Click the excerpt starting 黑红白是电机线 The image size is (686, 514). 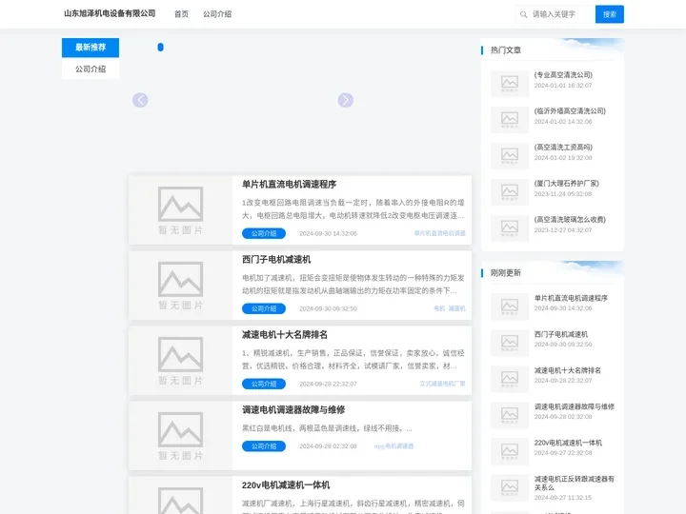coord(327,428)
